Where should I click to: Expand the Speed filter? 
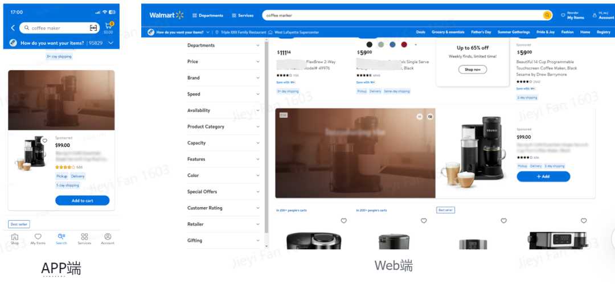[x=223, y=94]
